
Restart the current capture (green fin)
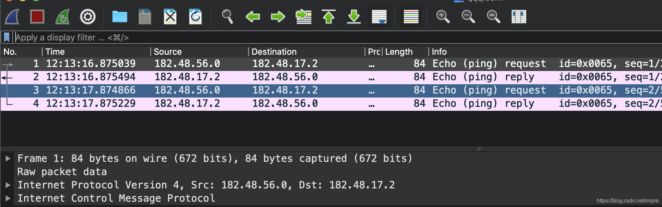[x=63, y=16]
